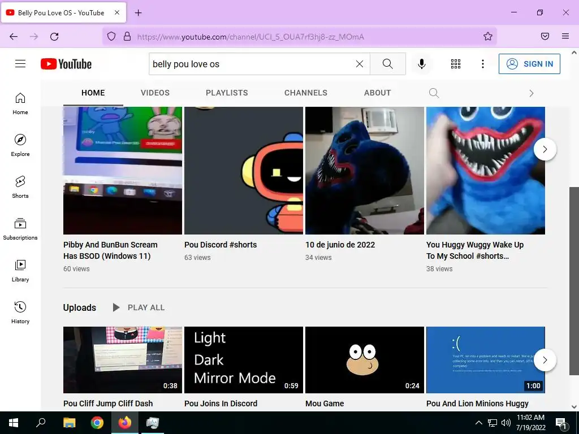Switch to the CHANNELS tab
The width and height of the screenshot is (579, 434).
(306, 93)
